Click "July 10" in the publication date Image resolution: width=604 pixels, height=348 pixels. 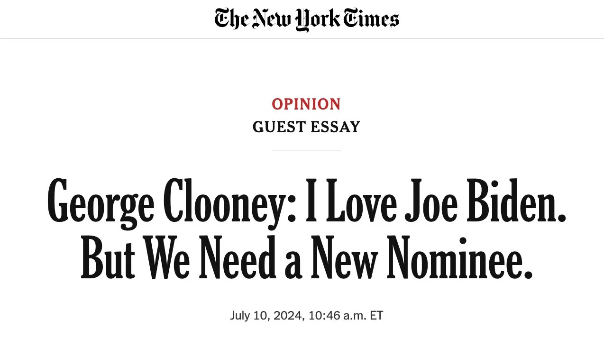pyautogui.click(x=250, y=316)
